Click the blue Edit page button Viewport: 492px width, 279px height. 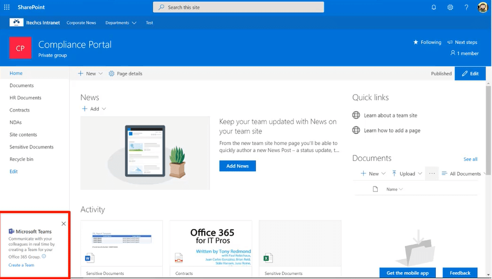click(x=470, y=73)
